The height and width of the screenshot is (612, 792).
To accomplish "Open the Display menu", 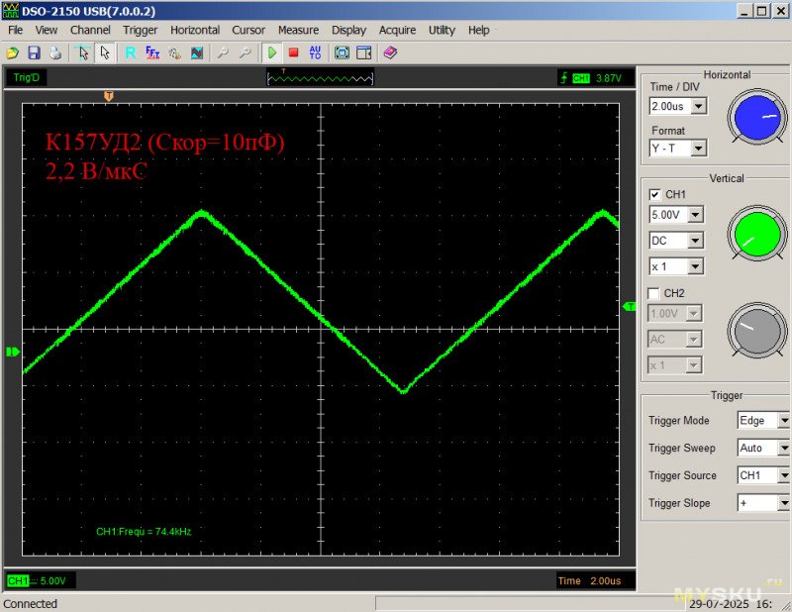I will point(348,30).
